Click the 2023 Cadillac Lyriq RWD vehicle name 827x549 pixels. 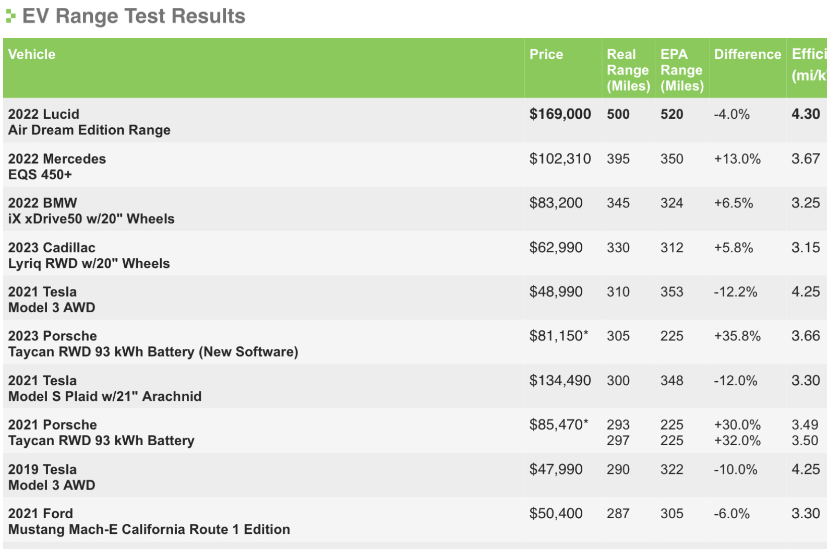(x=89, y=255)
